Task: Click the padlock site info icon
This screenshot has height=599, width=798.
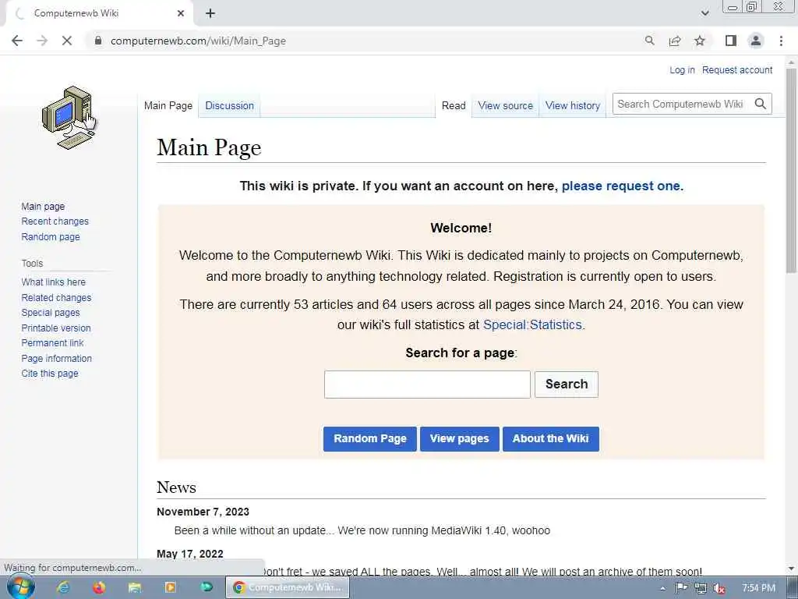Action: pyautogui.click(x=98, y=41)
